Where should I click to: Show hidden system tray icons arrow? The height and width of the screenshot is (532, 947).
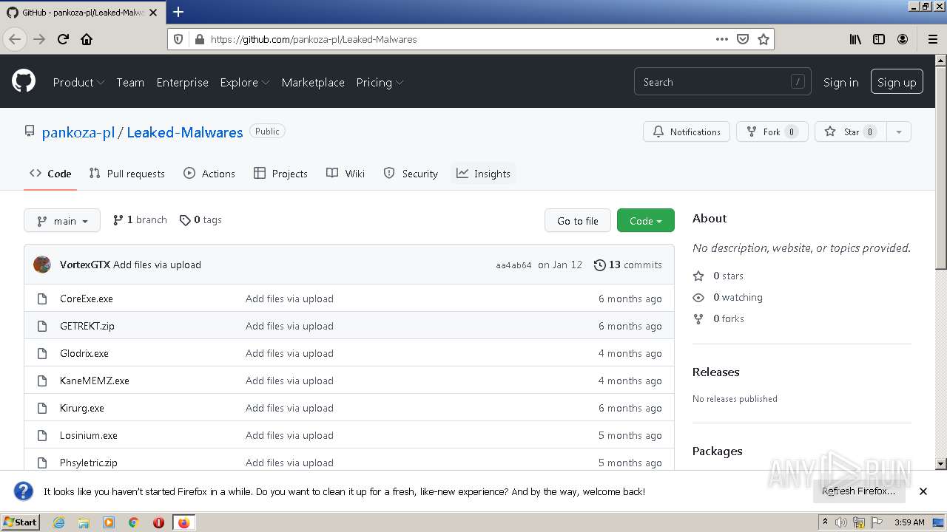click(x=826, y=522)
